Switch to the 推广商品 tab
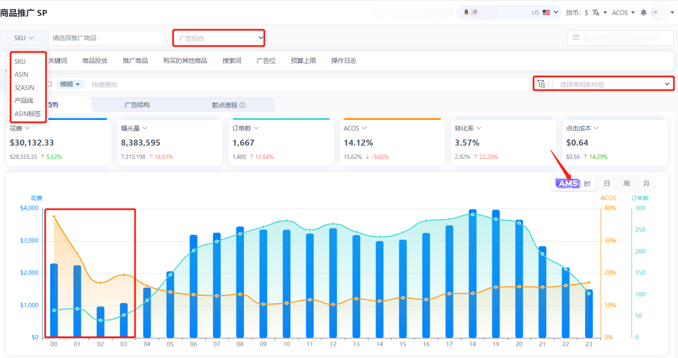Image resolution: width=678 pixels, height=358 pixels. (x=135, y=61)
